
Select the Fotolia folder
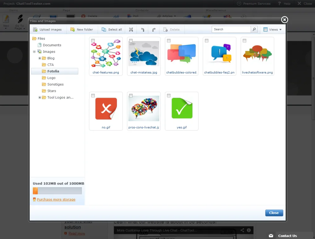tap(54, 71)
